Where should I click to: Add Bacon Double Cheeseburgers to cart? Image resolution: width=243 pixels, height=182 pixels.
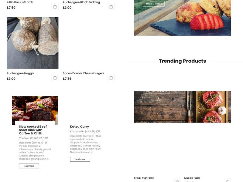(x=111, y=78)
